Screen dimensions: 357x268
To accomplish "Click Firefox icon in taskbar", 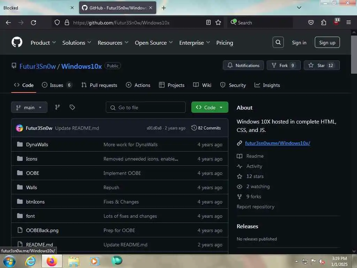I will 52,261.
